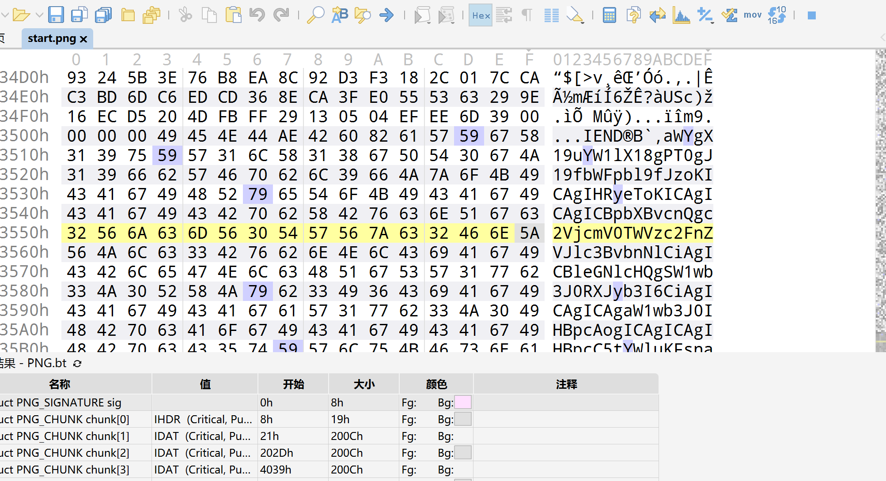Image resolution: width=886 pixels, height=481 pixels.
Task: Click the 名称 column header
Action: tap(60, 384)
